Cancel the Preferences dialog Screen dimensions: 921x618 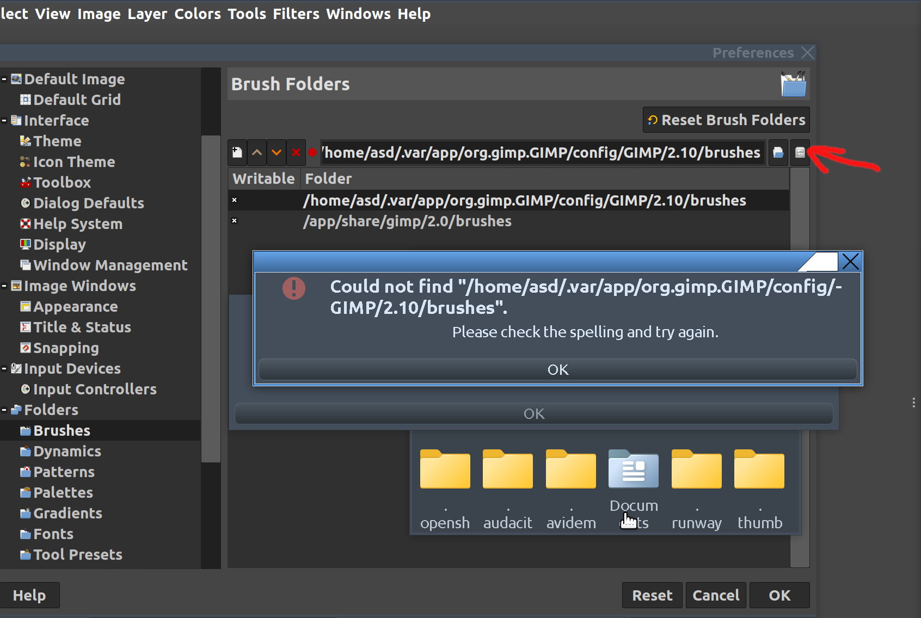coord(716,595)
